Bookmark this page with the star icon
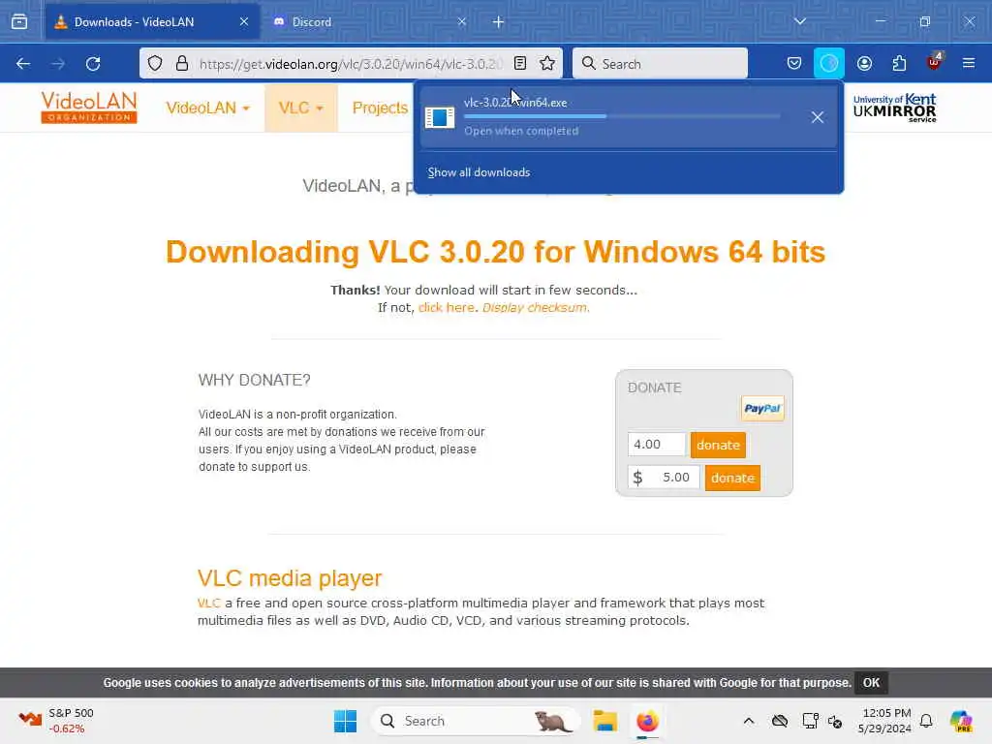The height and width of the screenshot is (744, 992). (547, 63)
